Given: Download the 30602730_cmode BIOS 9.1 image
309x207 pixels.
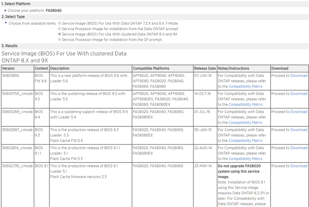Looking at the screenshot, I should point(298,166).
